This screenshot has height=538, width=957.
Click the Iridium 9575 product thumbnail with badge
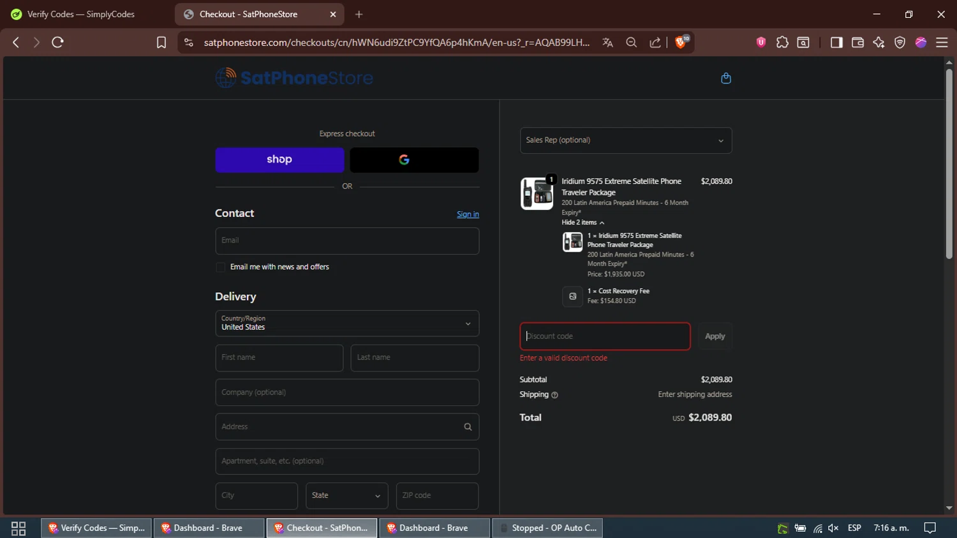[538, 193]
